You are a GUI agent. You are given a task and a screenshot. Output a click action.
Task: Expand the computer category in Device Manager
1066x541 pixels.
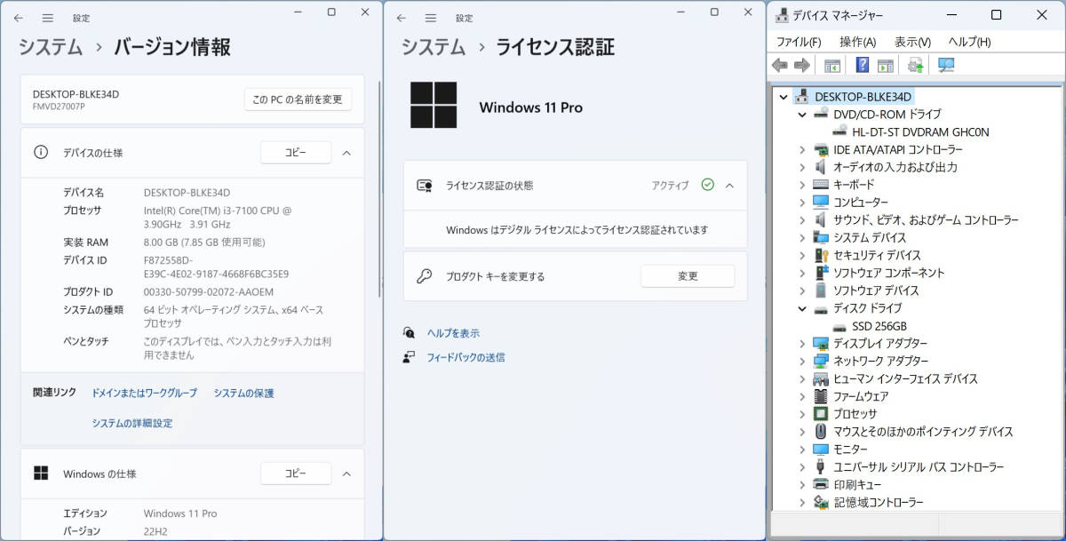point(801,203)
